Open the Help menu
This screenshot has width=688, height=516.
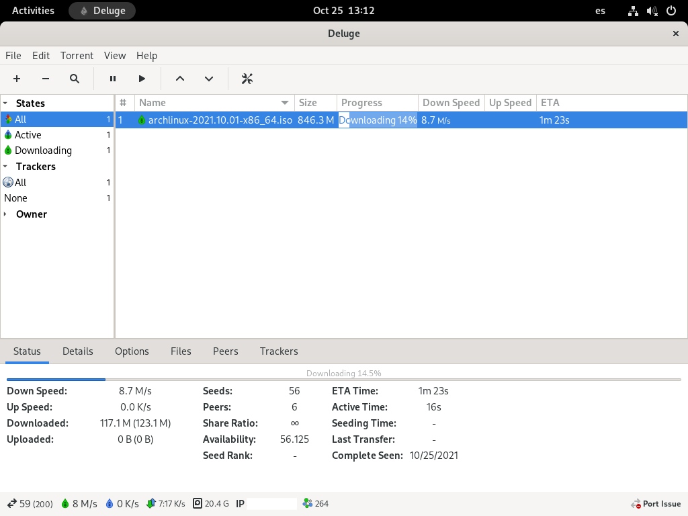(146, 56)
